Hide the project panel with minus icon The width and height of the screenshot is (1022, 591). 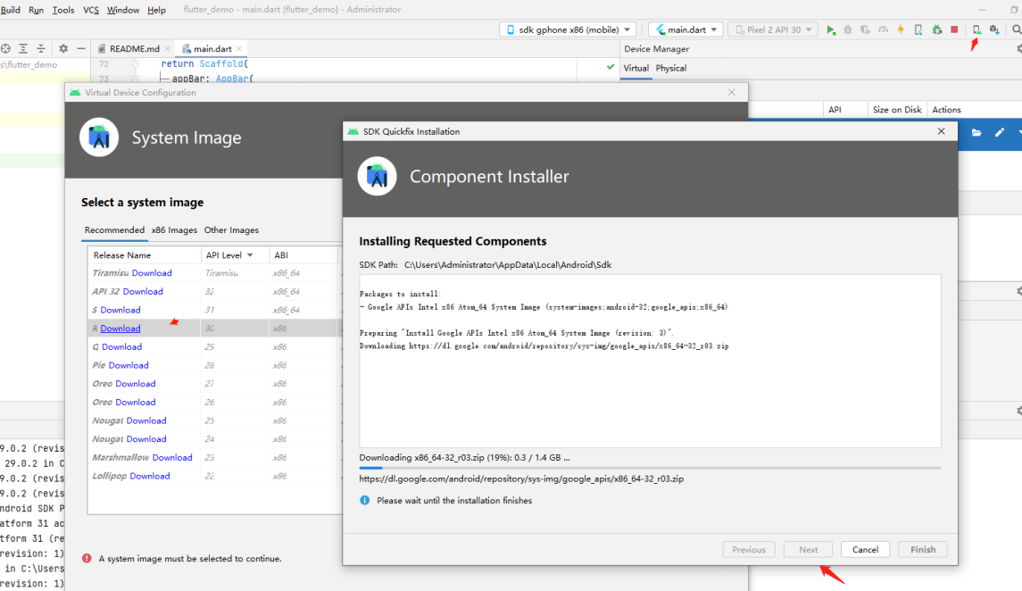point(81,49)
